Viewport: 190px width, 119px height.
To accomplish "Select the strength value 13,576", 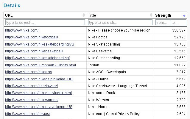I will pos(180,51).
